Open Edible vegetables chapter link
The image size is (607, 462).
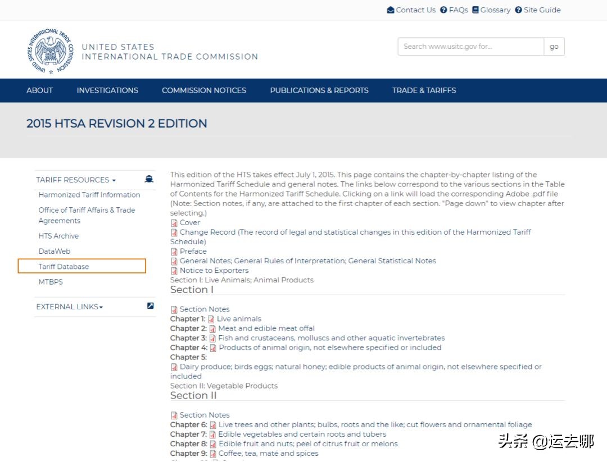point(302,434)
